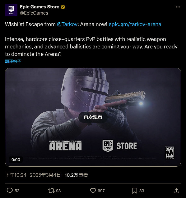The width and height of the screenshot is (186, 198).
Task: Click 再次观看 to replay the video
Action: coord(93,117)
